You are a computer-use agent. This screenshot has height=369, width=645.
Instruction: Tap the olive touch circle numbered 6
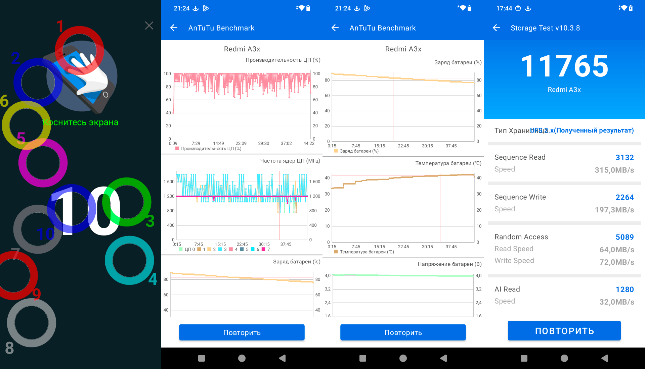tap(26, 125)
